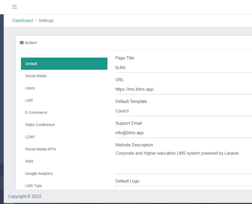252x204 pixels.
Task: Select the Default settings tab
Action: [64, 64]
